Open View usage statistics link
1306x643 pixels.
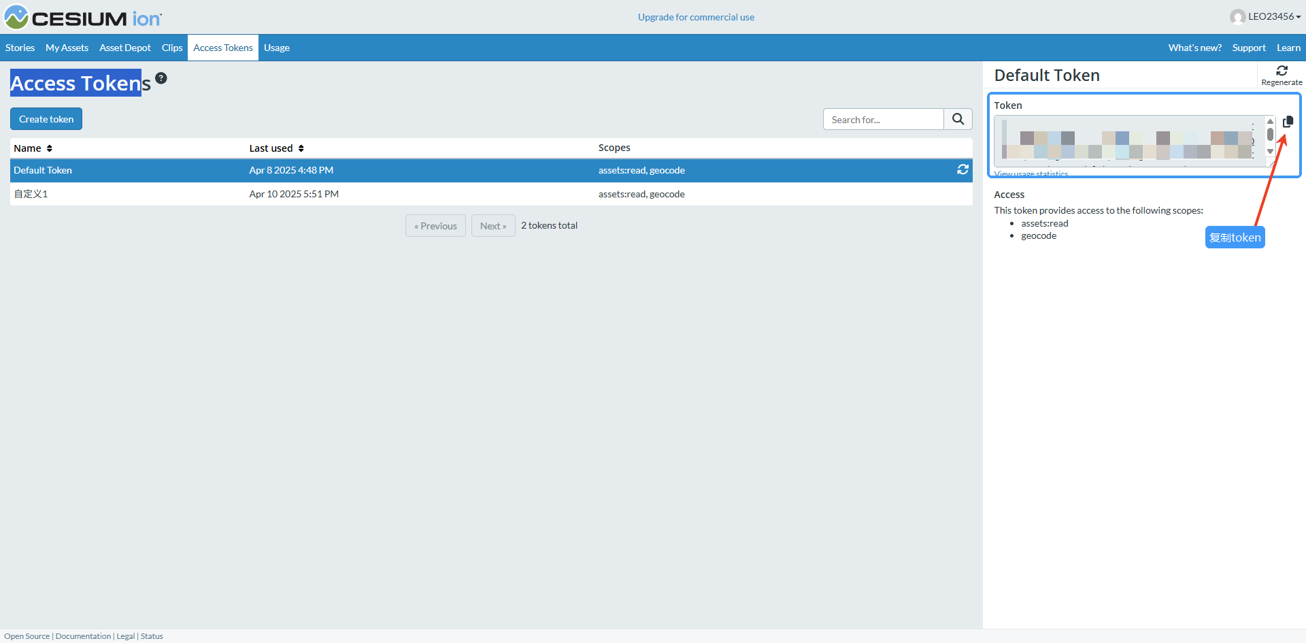point(1031,174)
